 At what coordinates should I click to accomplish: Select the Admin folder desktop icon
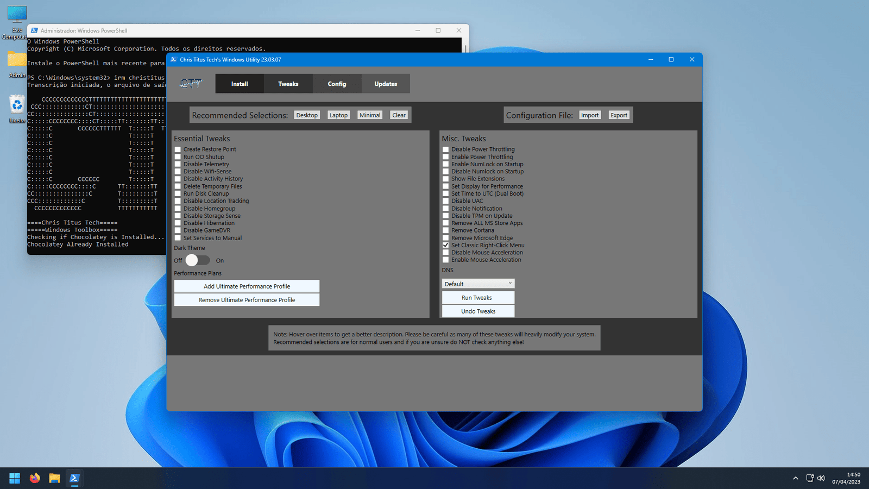tap(17, 65)
